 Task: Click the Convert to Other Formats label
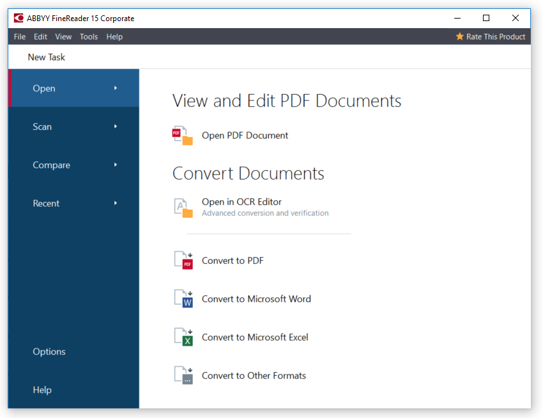(x=254, y=376)
